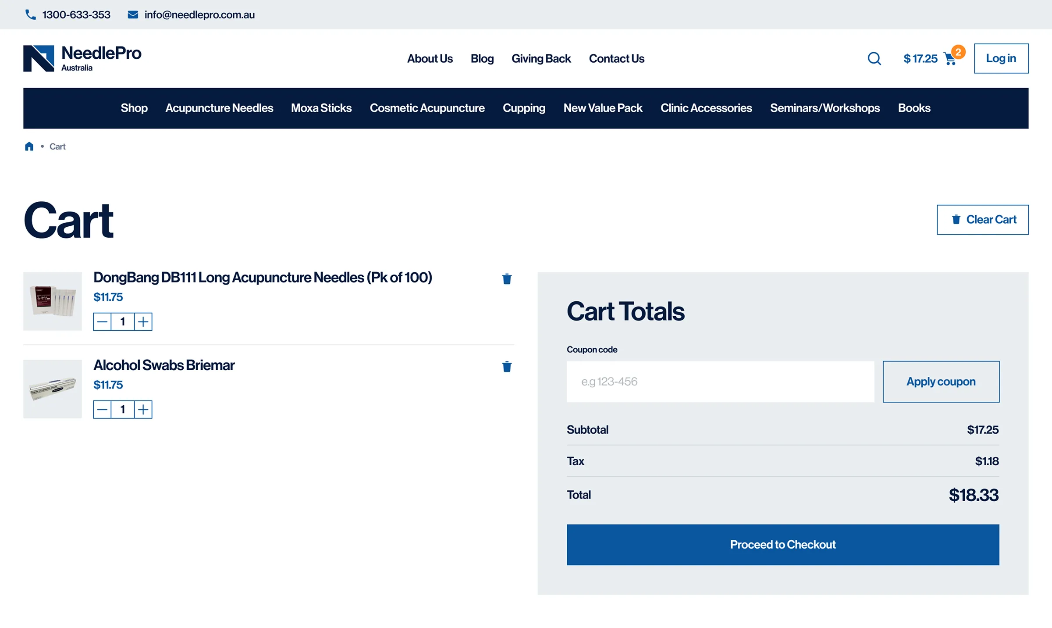Open the Cupping category

tap(524, 108)
